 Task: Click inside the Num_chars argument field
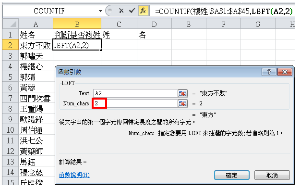(135, 103)
